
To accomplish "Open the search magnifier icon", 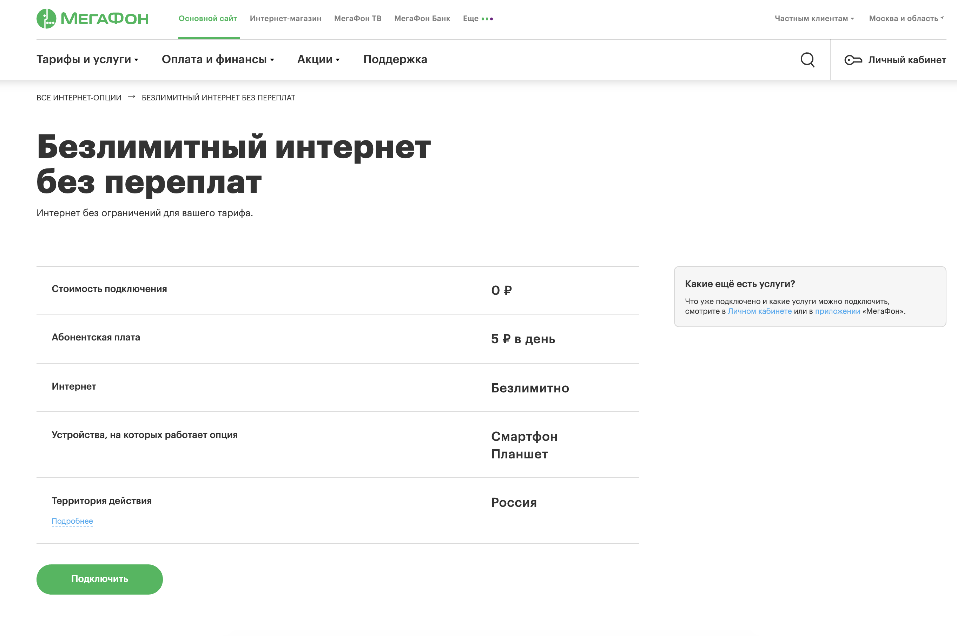I will click(x=807, y=60).
